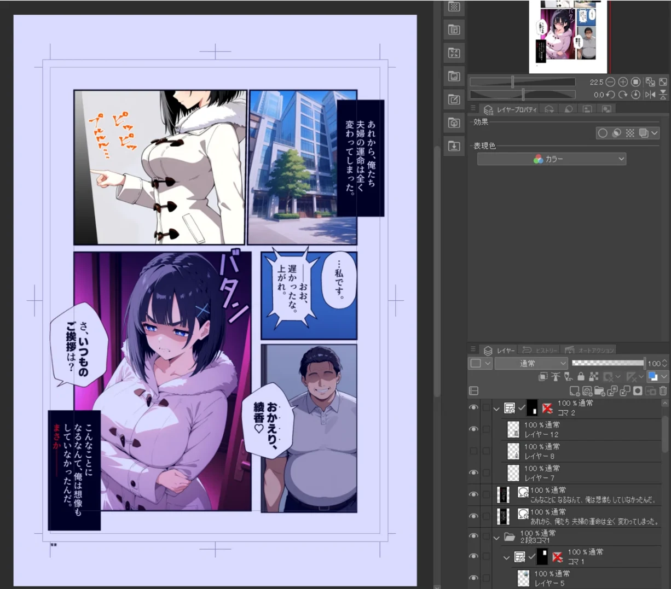Click the lock transparent pixels icon
Image resolution: width=671 pixels, height=589 pixels.
[x=593, y=376]
